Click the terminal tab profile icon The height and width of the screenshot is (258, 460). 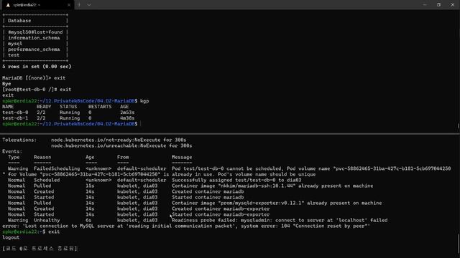click(x=8, y=5)
